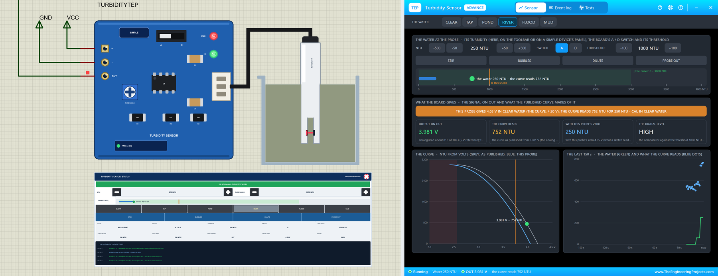The height and width of the screenshot is (276, 718).
Task: Toggle the SIMPLE mode button on board
Action: coord(134,33)
